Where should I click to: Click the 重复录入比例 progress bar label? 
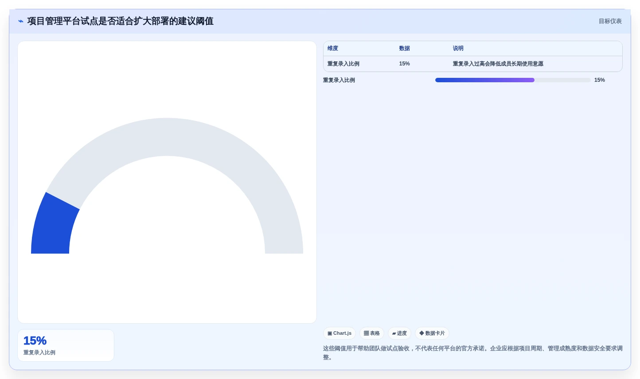pyautogui.click(x=339, y=80)
